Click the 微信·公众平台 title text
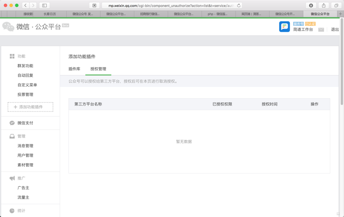Viewport: 344px width, 217px height. point(39,27)
